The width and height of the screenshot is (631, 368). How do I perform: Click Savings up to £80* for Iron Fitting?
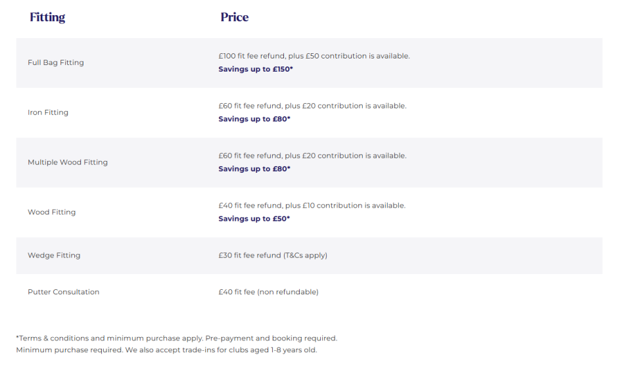[254, 119]
